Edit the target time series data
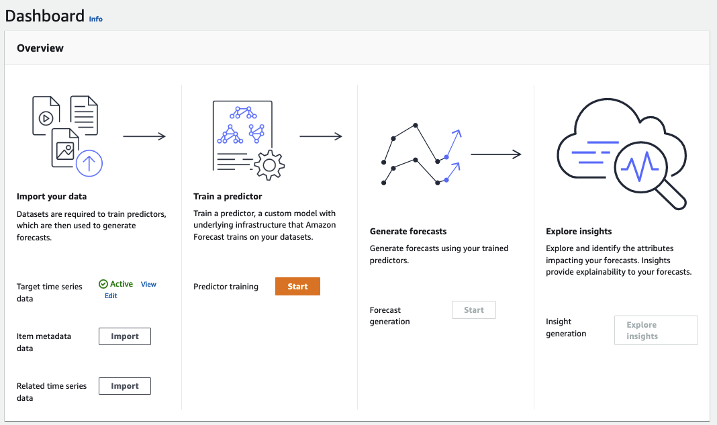The width and height of the screenshot is (717, 425). pos(110,295)
